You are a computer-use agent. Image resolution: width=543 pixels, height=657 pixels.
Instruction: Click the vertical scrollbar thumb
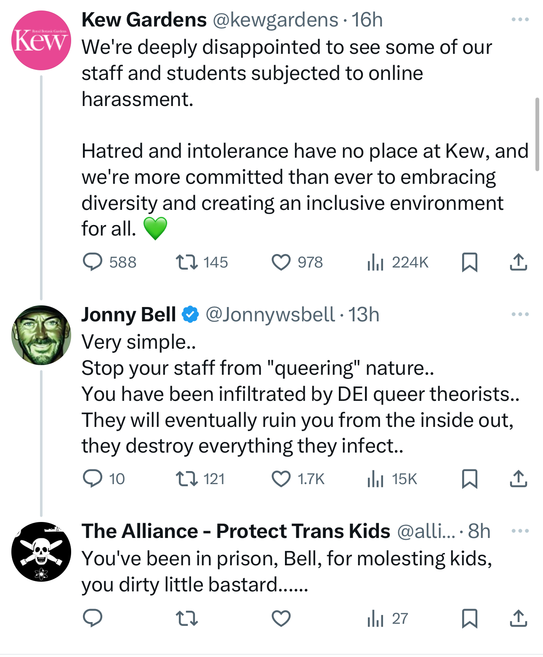coord(537,135)
